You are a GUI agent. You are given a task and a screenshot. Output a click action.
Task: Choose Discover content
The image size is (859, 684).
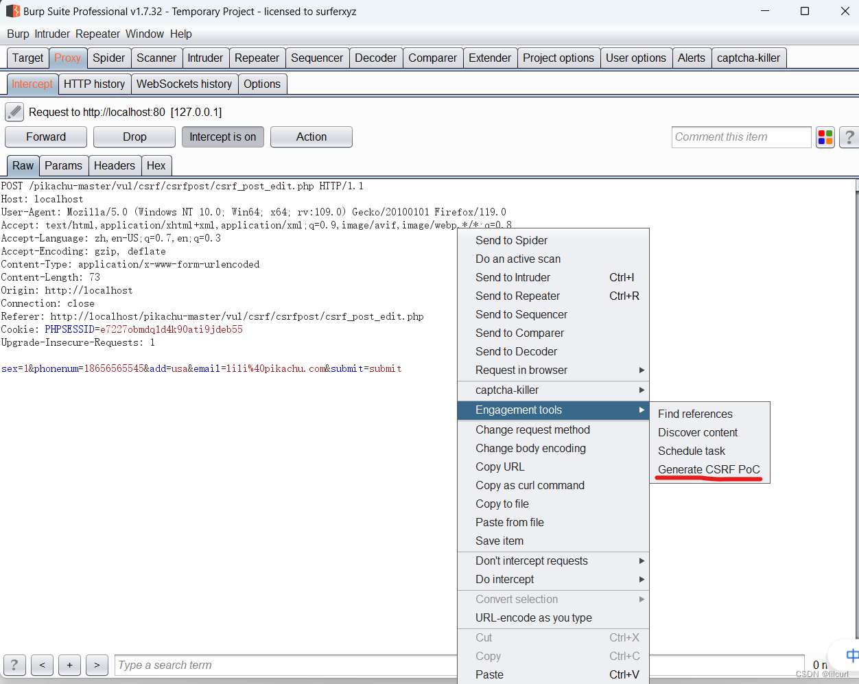pos(709,432)
